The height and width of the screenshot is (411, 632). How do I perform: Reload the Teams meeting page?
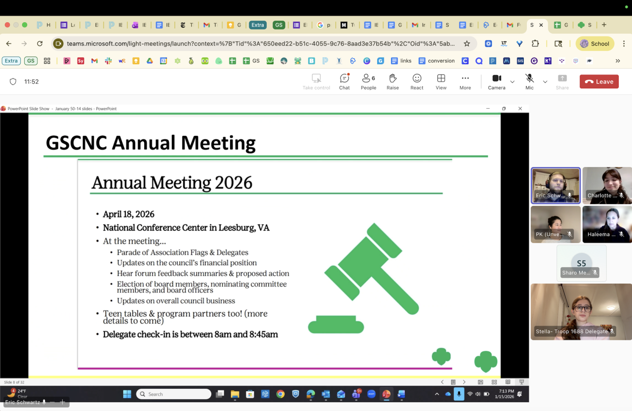click(40, 43)
